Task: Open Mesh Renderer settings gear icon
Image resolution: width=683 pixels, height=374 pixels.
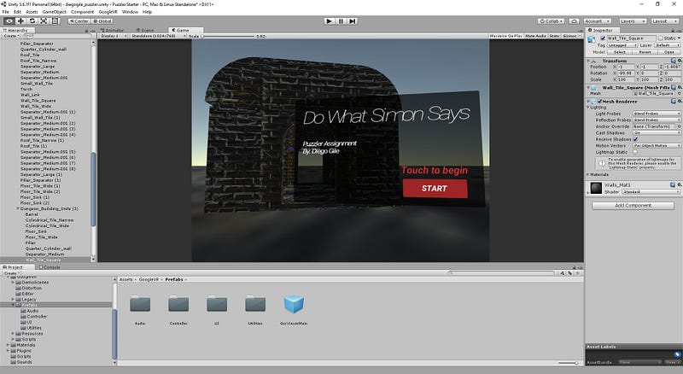Action: click(x=679, y=101)
